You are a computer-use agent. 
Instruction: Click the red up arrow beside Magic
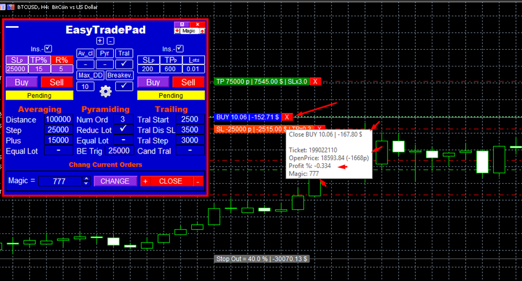click(202, 31)
